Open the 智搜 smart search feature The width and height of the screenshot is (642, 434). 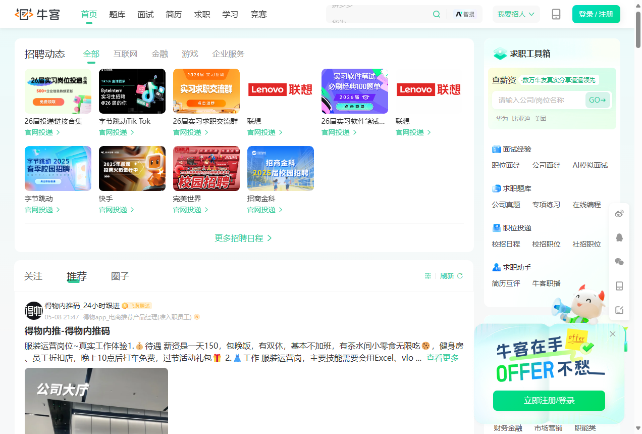point(464,14)
